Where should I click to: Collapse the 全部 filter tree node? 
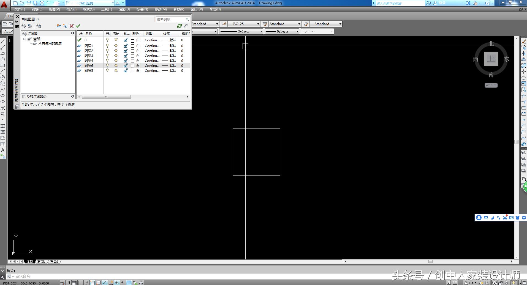click(x=25, y=39)
